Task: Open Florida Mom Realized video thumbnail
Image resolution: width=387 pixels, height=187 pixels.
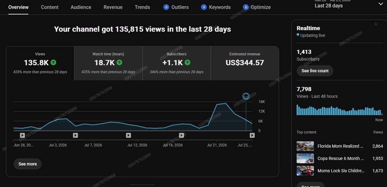Action: pyautogui.click(x=305, y=146)
